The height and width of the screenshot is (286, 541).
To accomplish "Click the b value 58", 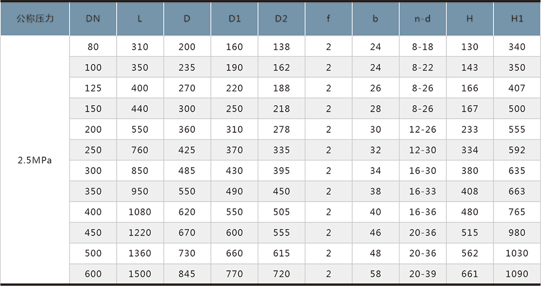I will pos(375,274).
